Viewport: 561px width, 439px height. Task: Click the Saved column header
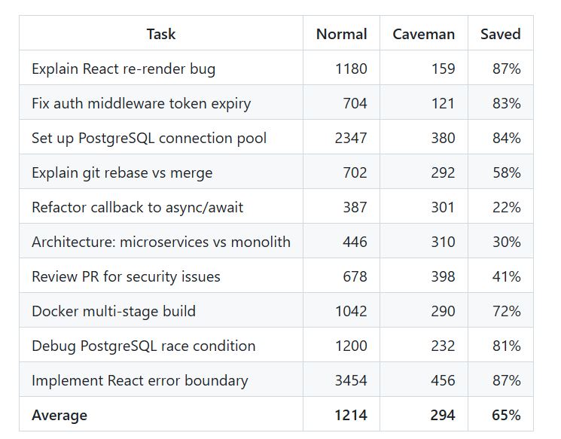(501, 34)
